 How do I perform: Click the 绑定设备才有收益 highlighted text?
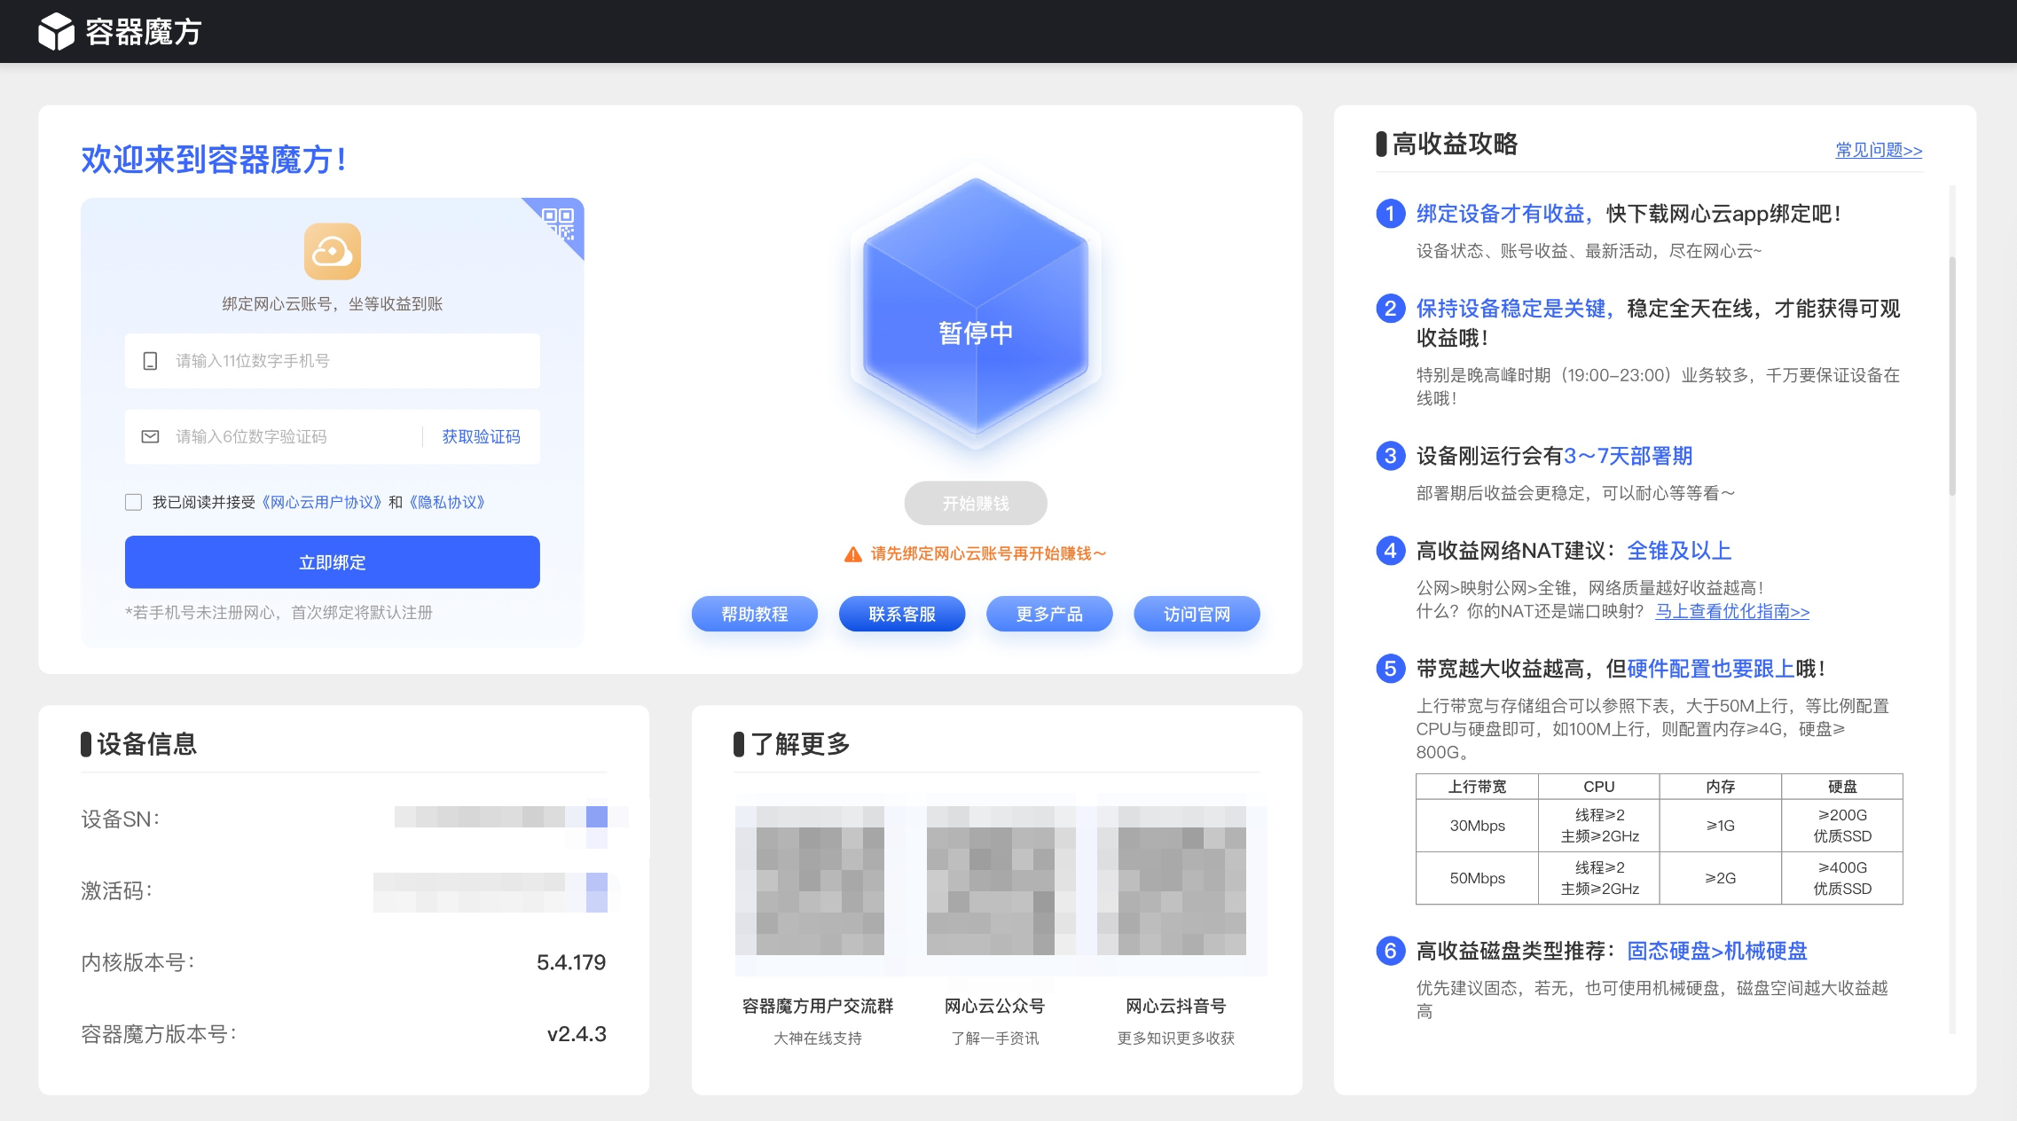click(x=1501, y=214)
